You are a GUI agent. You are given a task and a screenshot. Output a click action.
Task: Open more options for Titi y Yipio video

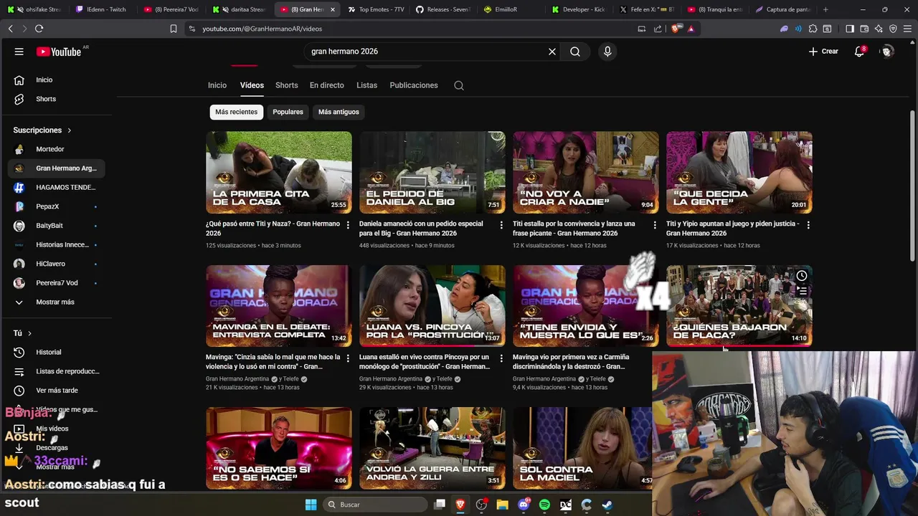pyautogui.click(x=808, y=225)
